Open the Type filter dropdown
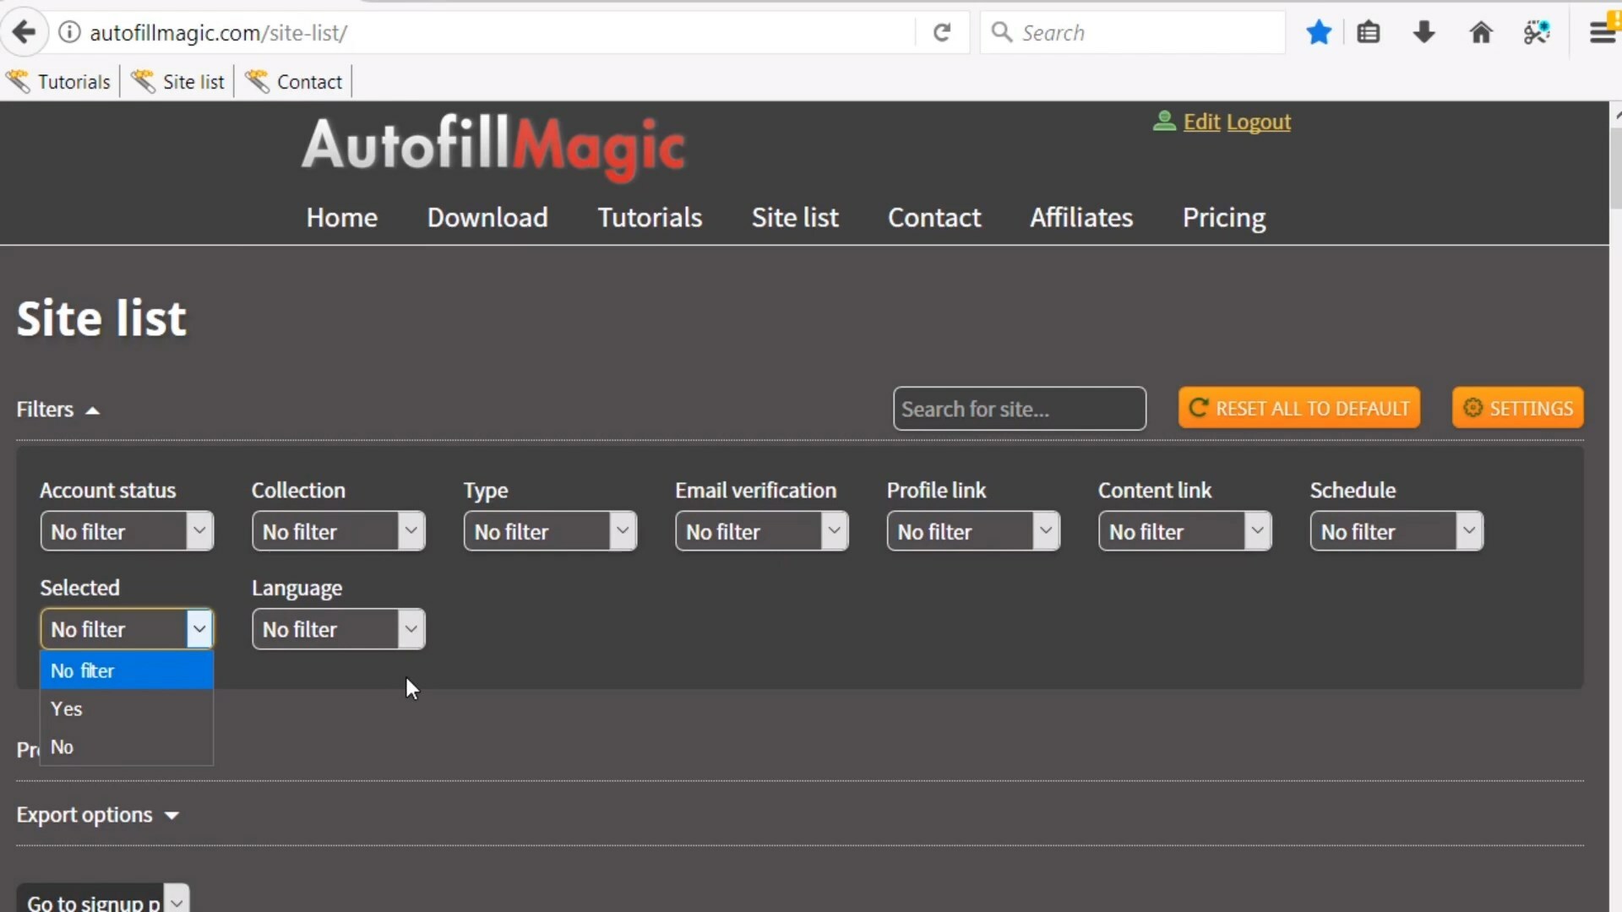The image size is (1622, 912). click(550, 531)
